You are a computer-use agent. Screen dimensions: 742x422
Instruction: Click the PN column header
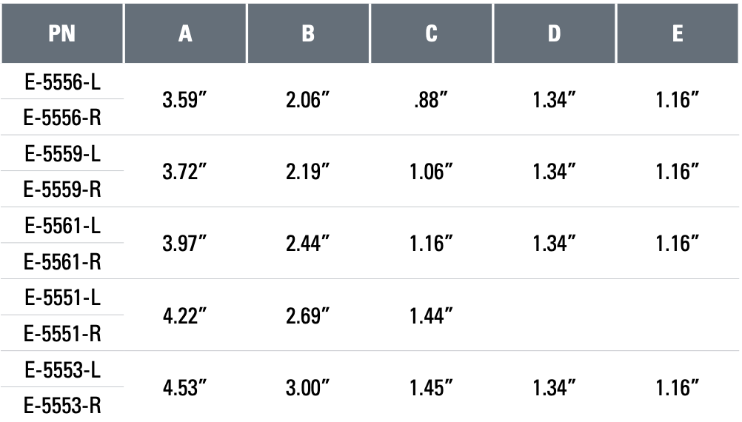[62, 33]
